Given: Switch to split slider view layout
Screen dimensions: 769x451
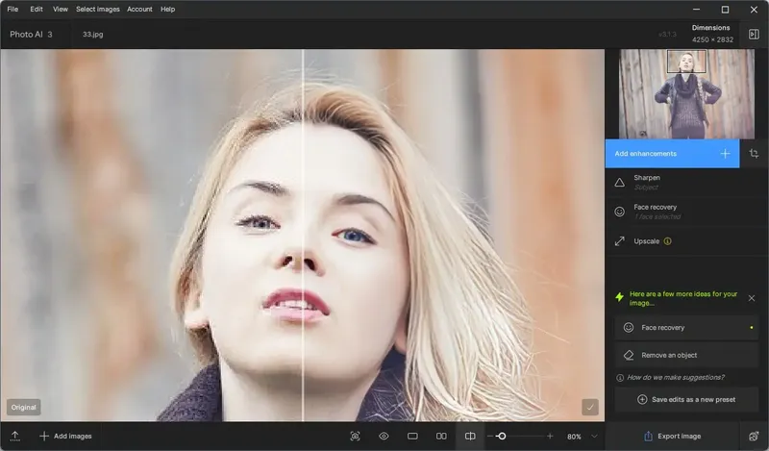Looking at the screenshot, I should click(470, 436).
